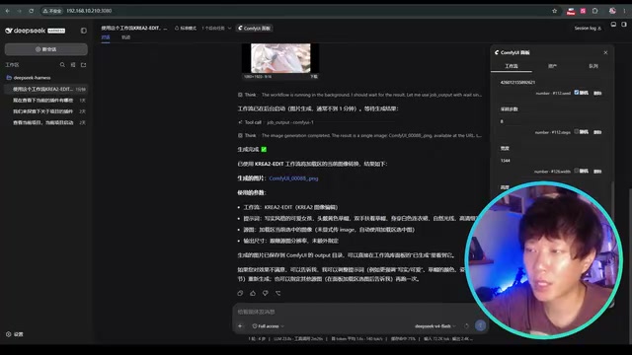Open the ComfyUI_00088_.png link

293,178
